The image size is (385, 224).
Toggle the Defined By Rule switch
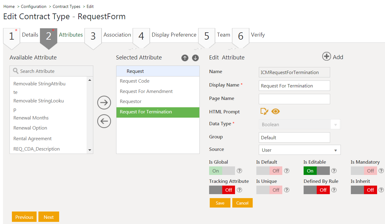click(x=316, y=190)
